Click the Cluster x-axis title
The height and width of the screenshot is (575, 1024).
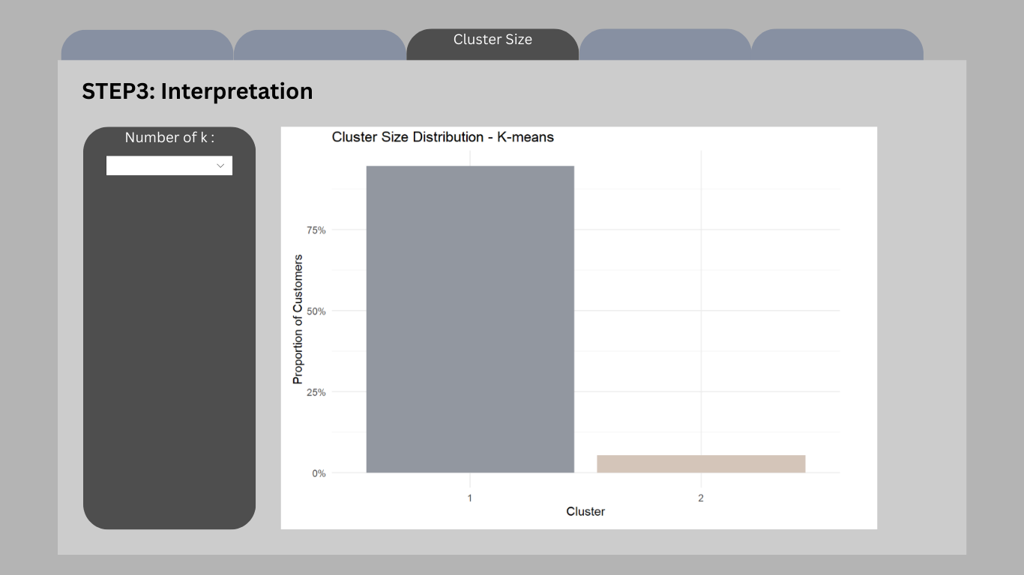pos(585,511)
